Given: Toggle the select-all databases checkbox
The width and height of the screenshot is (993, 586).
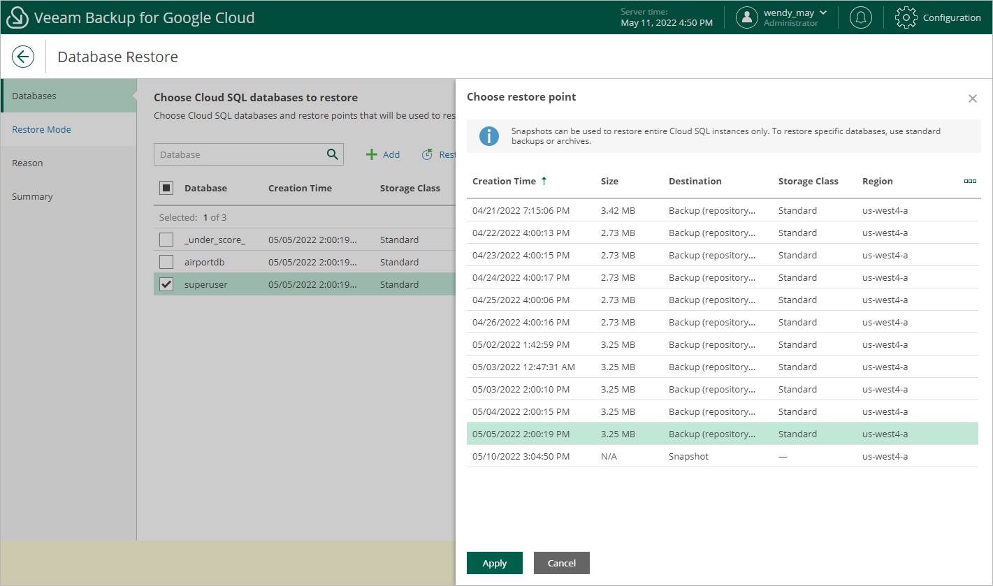Looking at the screenshot, I should 166,188.
